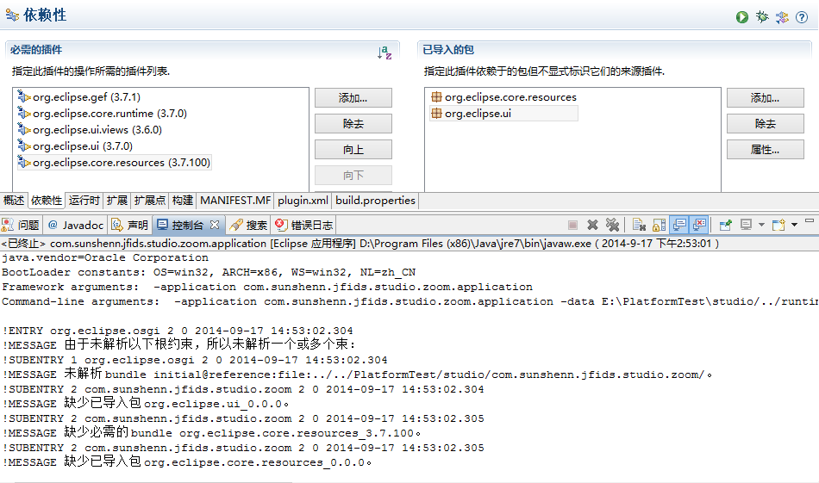
Task: Toggle show console on standard output change
Action: (679, 225)
